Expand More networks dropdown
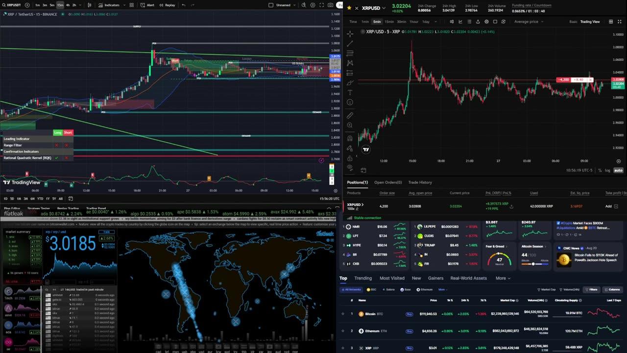627x353 pixels. [442, 290]
